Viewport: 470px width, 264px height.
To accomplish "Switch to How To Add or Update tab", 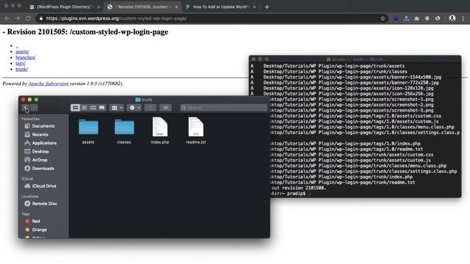I will click(220, 7).
